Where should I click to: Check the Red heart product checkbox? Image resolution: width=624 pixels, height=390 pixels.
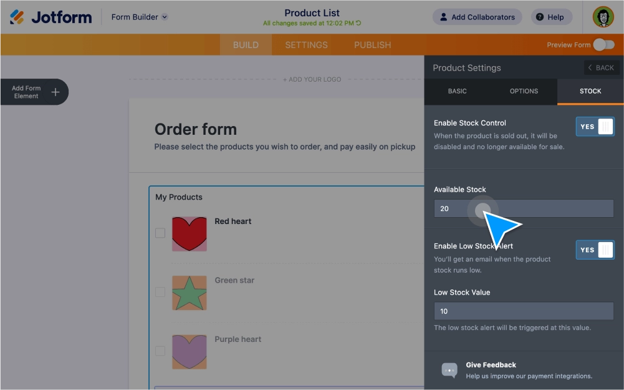160,232
